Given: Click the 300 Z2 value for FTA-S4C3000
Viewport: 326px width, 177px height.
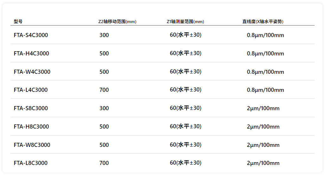Looking at the screenshot, I should 104,35.
